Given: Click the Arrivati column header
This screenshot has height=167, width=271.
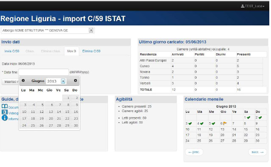Looking at the screenshot, I should pyautogui.click(x=177, y=55).
